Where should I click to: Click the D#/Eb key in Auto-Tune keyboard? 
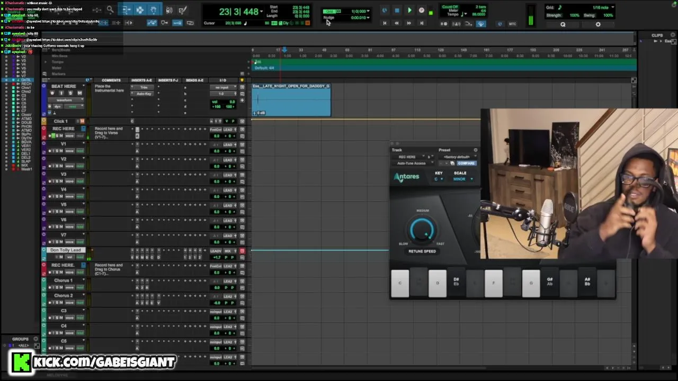(x=456, y=282)
